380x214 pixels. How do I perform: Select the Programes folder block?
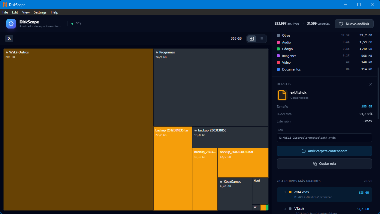[211, 87]
